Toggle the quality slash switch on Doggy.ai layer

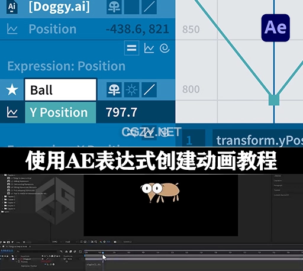pyautogui.click(x=149, y=7)
